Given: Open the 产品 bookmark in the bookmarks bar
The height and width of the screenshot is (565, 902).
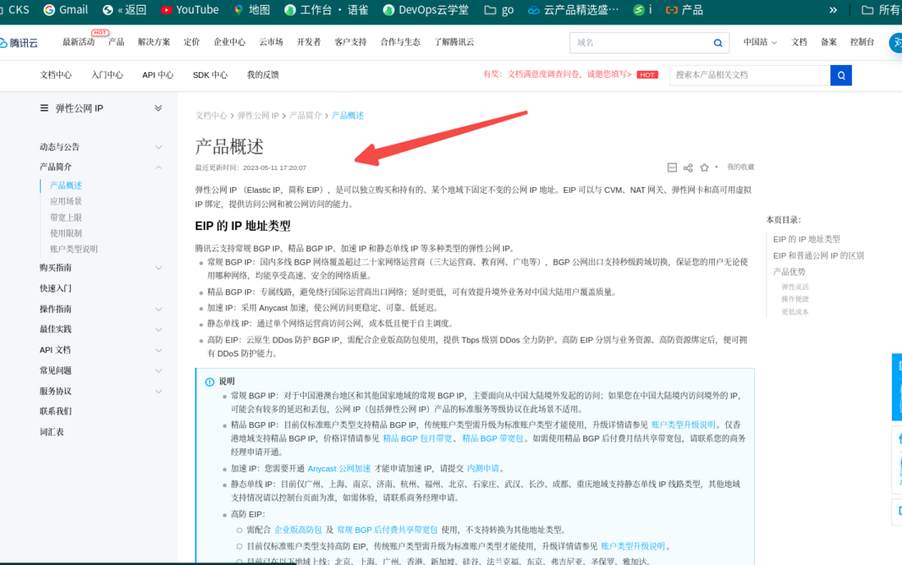Looking at the screenshot, I should (x=684, y=10).
